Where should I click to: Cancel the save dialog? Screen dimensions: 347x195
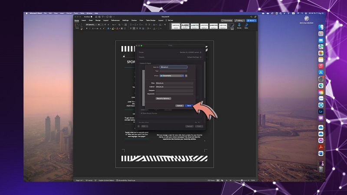[179, 105]
